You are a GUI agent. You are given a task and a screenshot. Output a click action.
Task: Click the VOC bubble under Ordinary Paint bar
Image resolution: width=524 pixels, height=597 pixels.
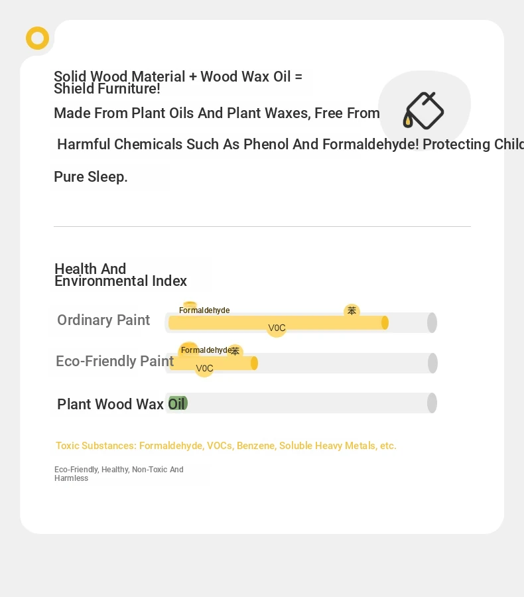[x=277, y=328]
